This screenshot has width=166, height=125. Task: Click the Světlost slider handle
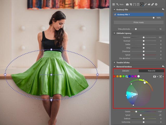143,119
